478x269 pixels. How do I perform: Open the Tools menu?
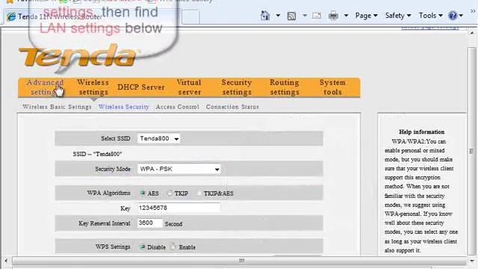[430, 15]
